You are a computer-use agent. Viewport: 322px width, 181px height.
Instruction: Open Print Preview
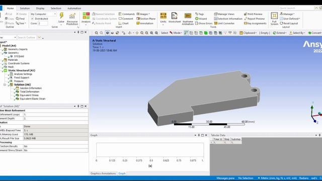pyautogui.click(x=253, y=14)
